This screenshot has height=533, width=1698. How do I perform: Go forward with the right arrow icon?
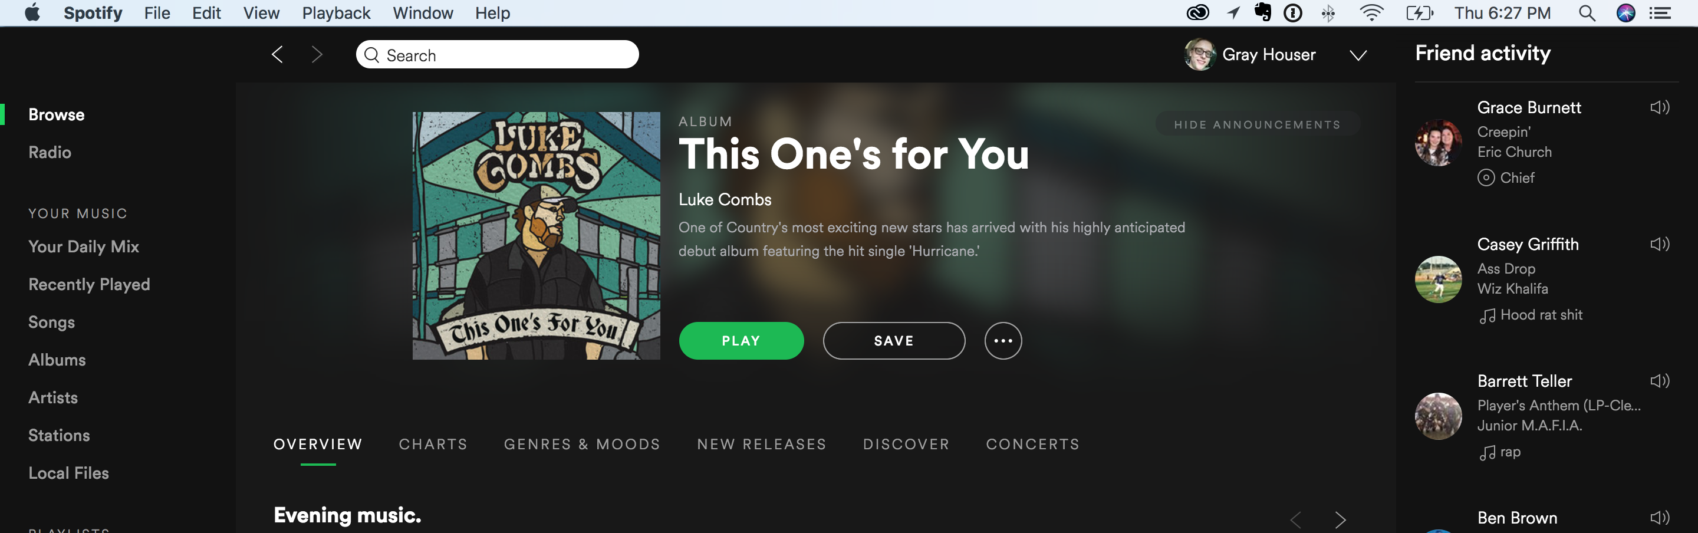(x=317, y=55)
